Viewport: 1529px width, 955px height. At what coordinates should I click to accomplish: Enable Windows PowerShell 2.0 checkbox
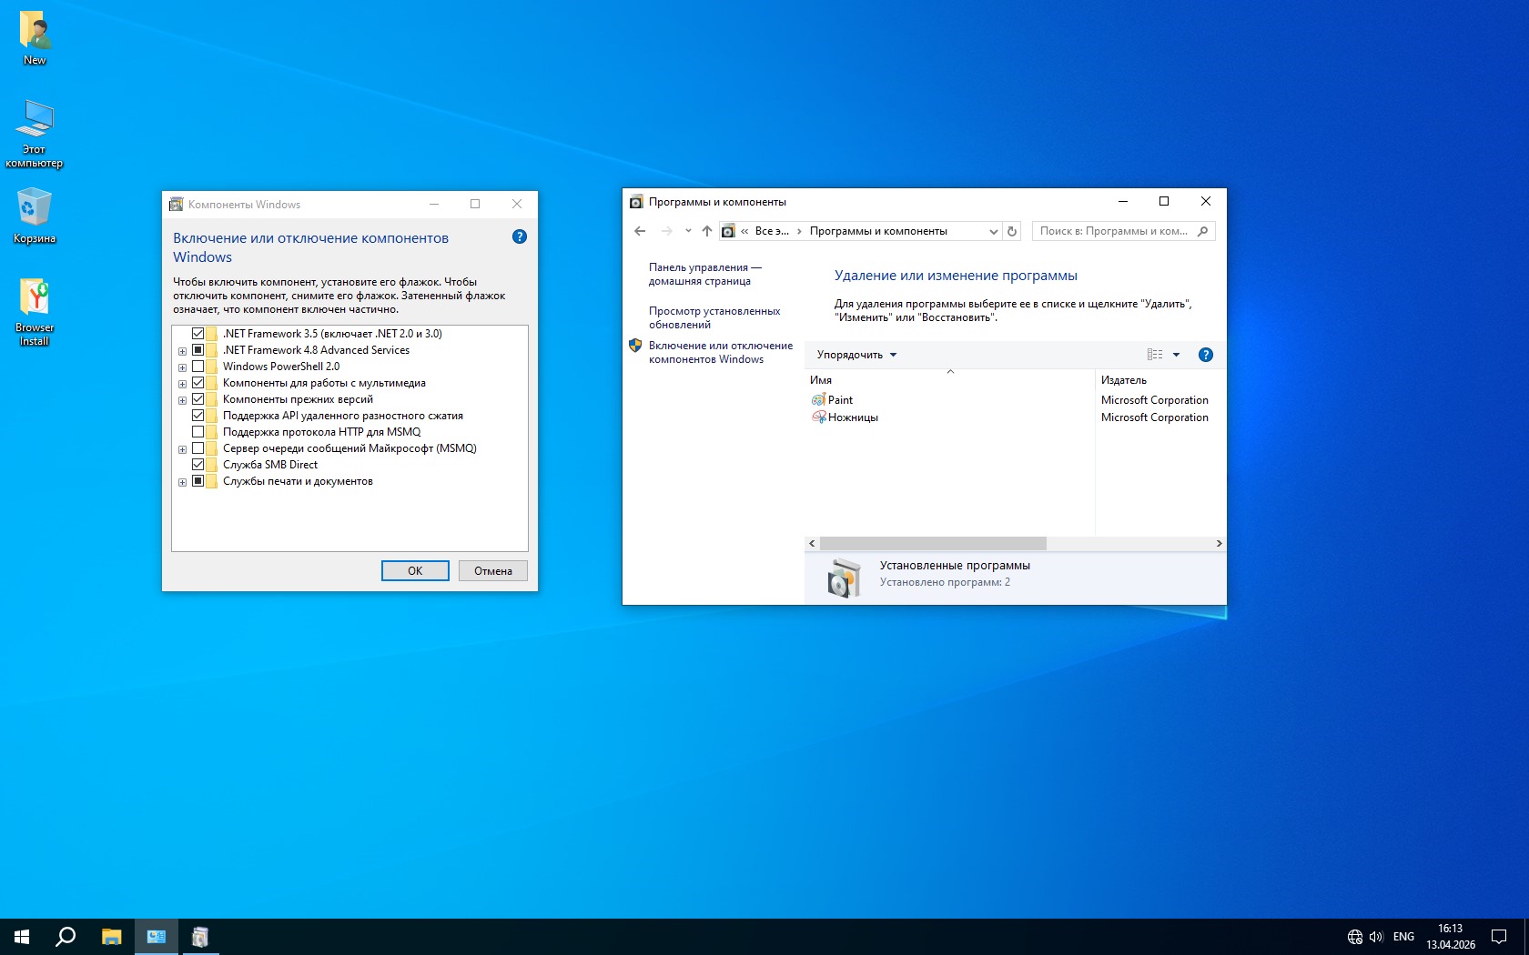point(197,367)
